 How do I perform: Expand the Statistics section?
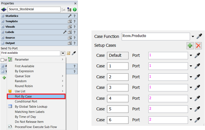[3, 16]
